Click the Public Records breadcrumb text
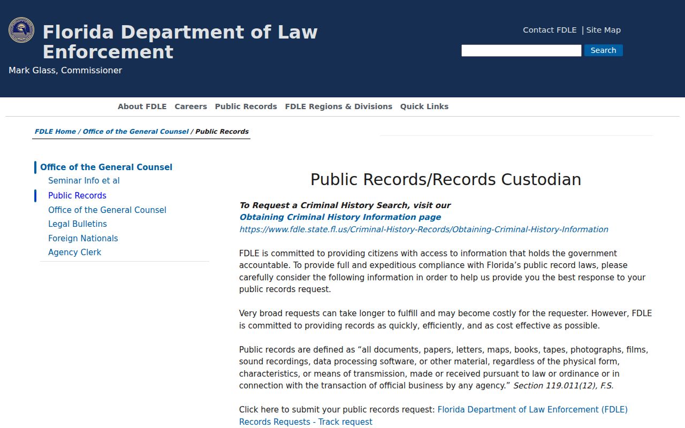The width and height of the screenshot is (685, 428). click(x=222, y=132)
